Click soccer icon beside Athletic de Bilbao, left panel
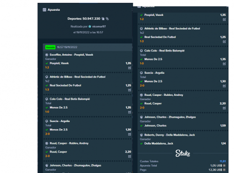The image size is (234, 173). point(47,77)
